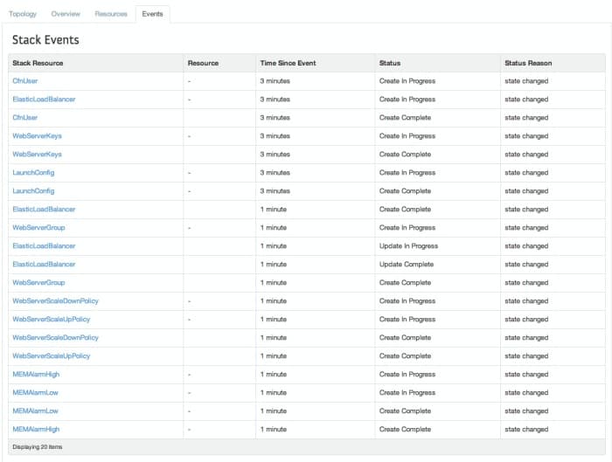Viewport: 612px width, 462px height.
Task: Click LaunchConfig link with Create In Progress status
Action: coord(33,173)
